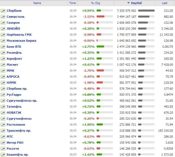Open the Банк ВТБ stock link

click(x=15, y=47)
